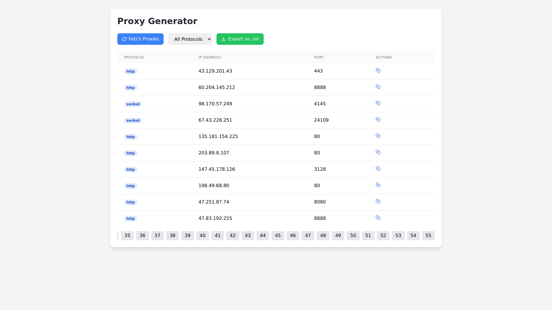Jump to page 42
The height and width of the screenshot is (310, 552).
pos(233,236)
